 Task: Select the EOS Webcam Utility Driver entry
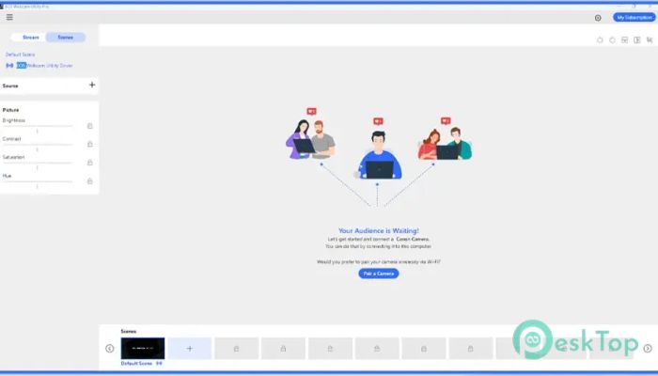(44, 66)
